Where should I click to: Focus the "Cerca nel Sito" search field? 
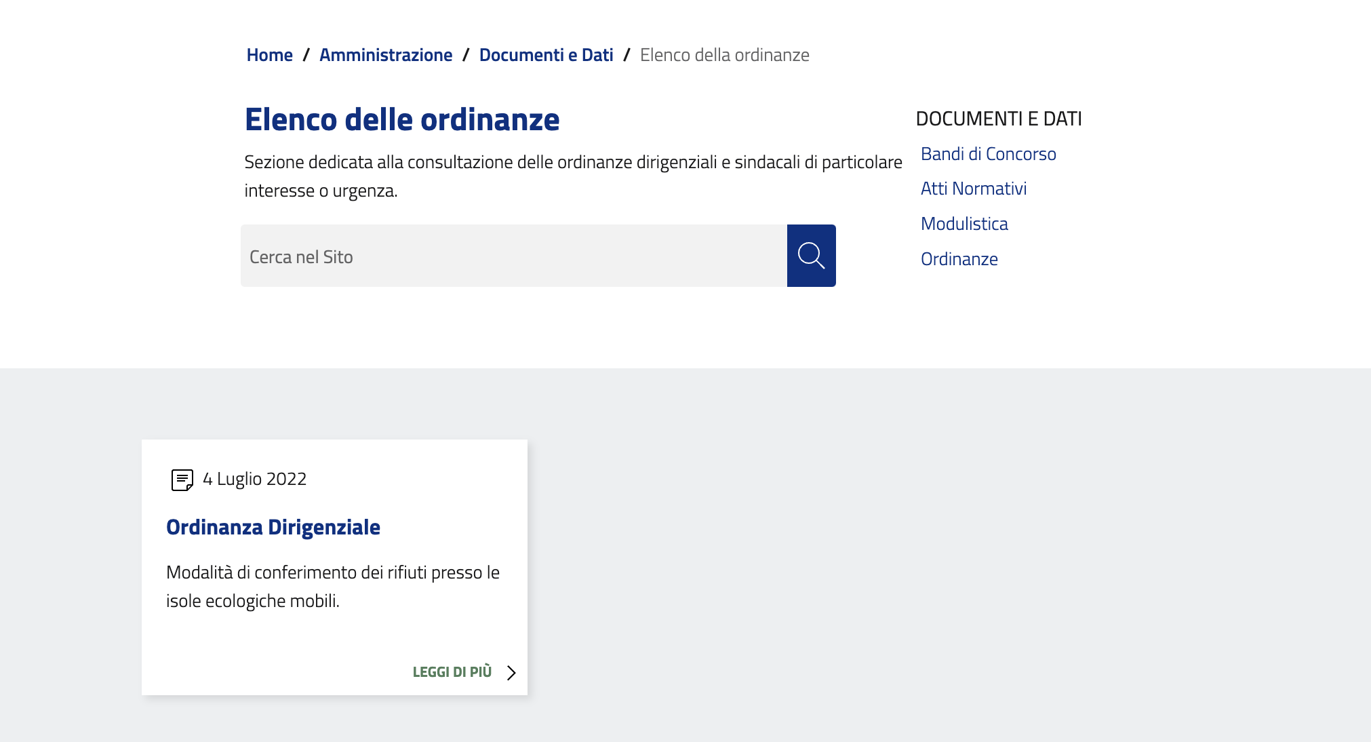point(513,256)
